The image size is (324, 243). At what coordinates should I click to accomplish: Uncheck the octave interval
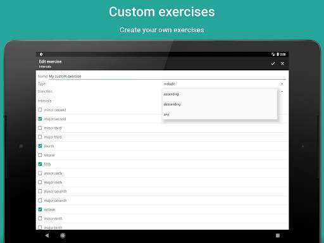(x=40, y=209)
